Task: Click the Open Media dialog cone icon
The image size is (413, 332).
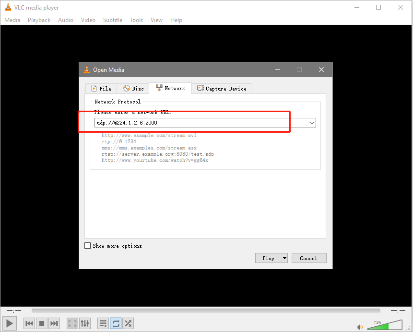Action: pyautogui.click(x=87, y=70)
